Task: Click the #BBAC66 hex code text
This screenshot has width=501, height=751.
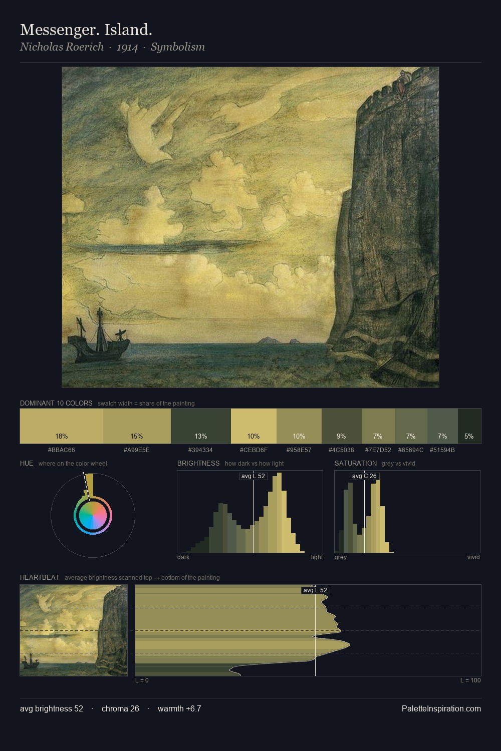Action: click(62, 450)
